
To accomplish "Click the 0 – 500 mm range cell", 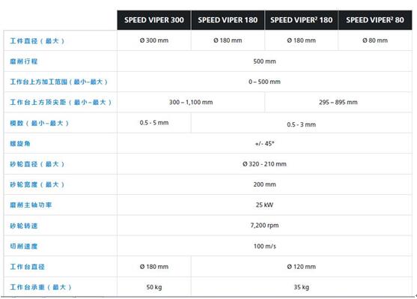I will click(x=264, y=82).
